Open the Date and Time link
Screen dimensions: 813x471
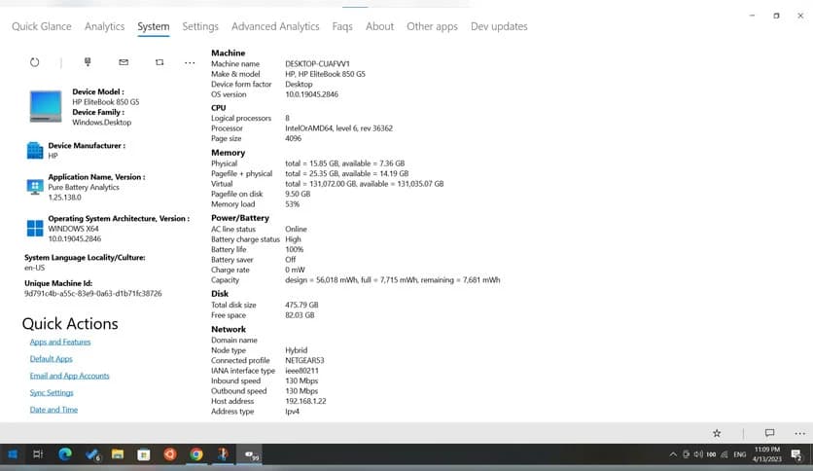point(53,410)
